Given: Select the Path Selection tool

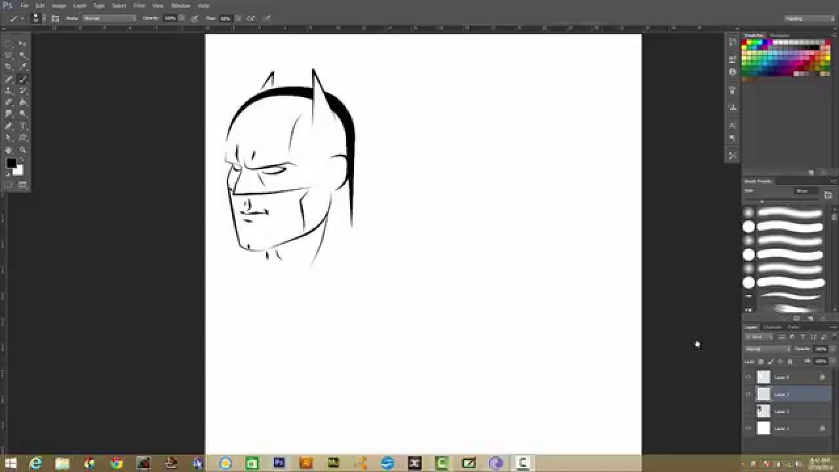Looking at the screenshot, I should point(9,138).
